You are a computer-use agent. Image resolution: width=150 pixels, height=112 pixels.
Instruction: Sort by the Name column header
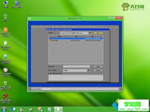tap(59, 36)
